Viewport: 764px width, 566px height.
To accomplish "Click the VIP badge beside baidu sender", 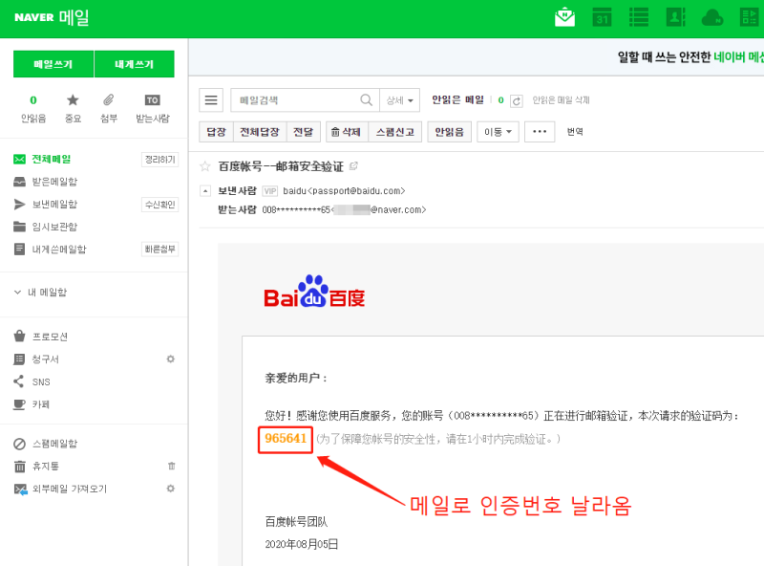I will (270, 191).
